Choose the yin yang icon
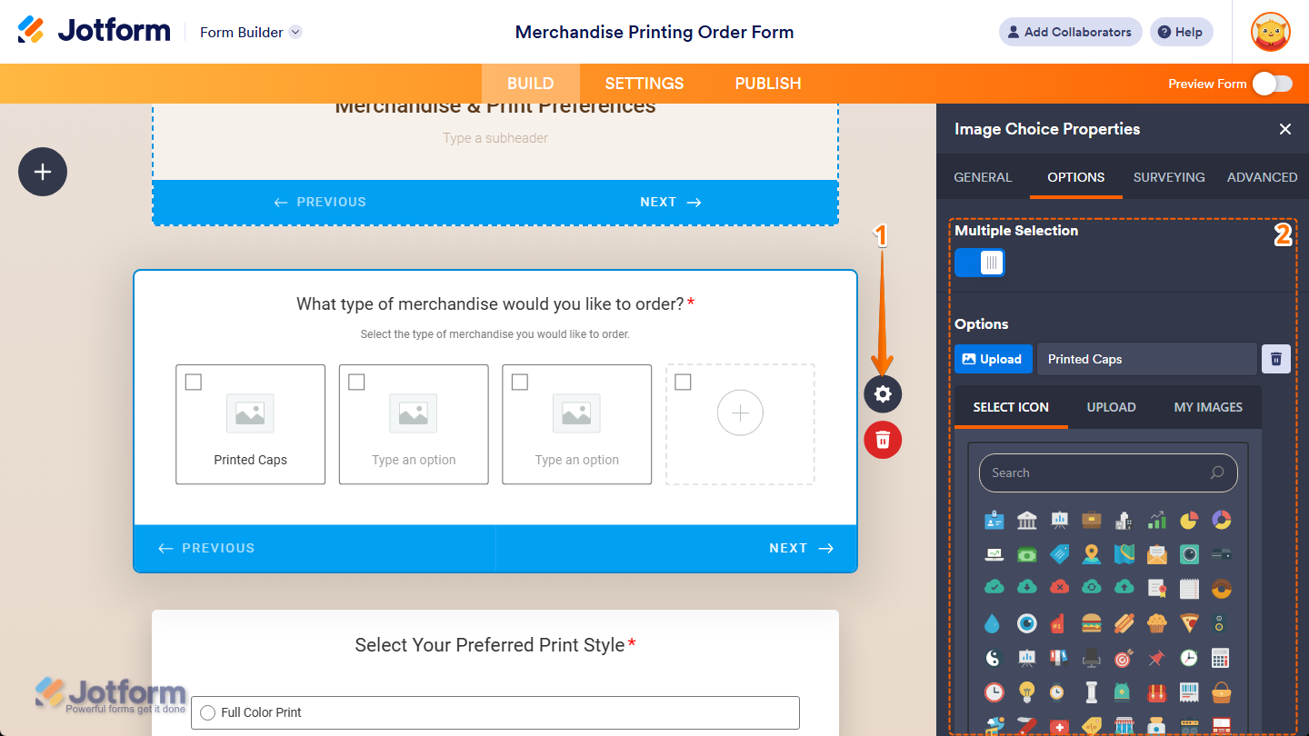The width and height of the screenshot is (1309, 736). [x=994, y=657]
